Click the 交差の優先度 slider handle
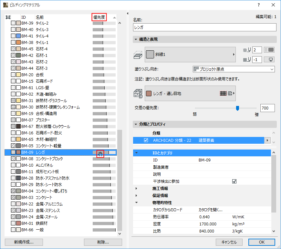The image size is (281, 249). point(237,108)
